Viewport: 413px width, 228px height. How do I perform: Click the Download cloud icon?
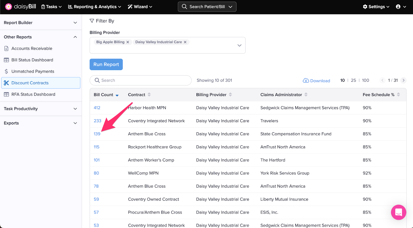pos(306,80)
